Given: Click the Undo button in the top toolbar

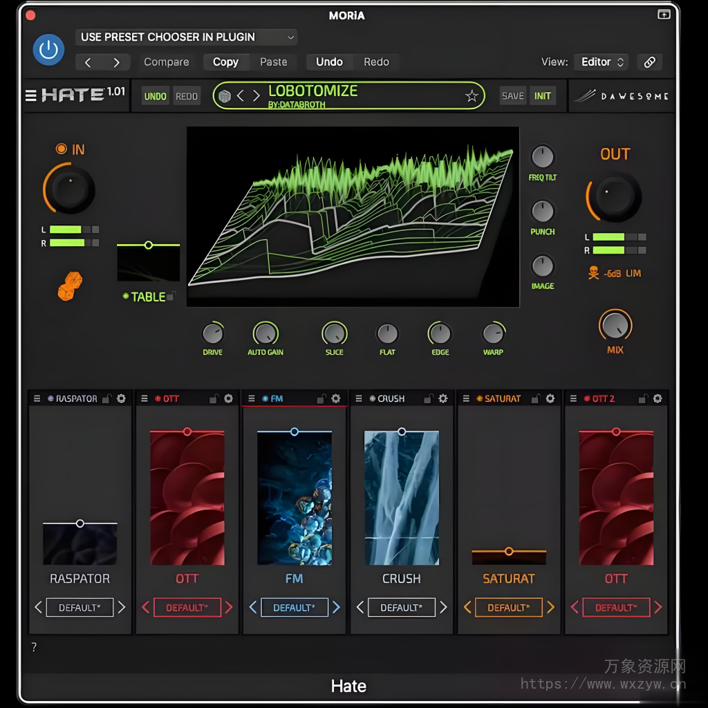Looking at the screenshot, I should (329, 62).
